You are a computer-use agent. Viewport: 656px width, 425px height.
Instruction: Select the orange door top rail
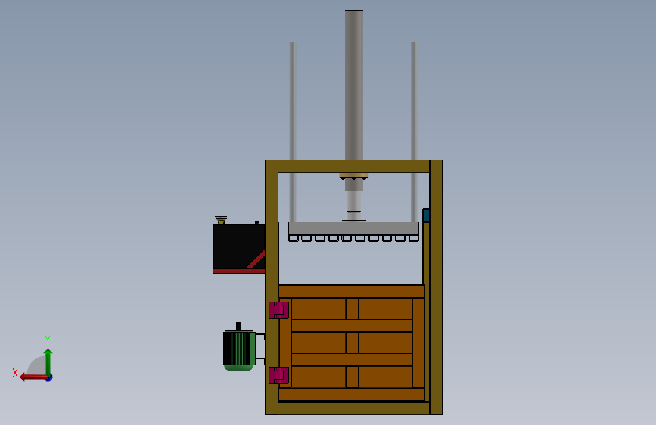coord(352,292)
